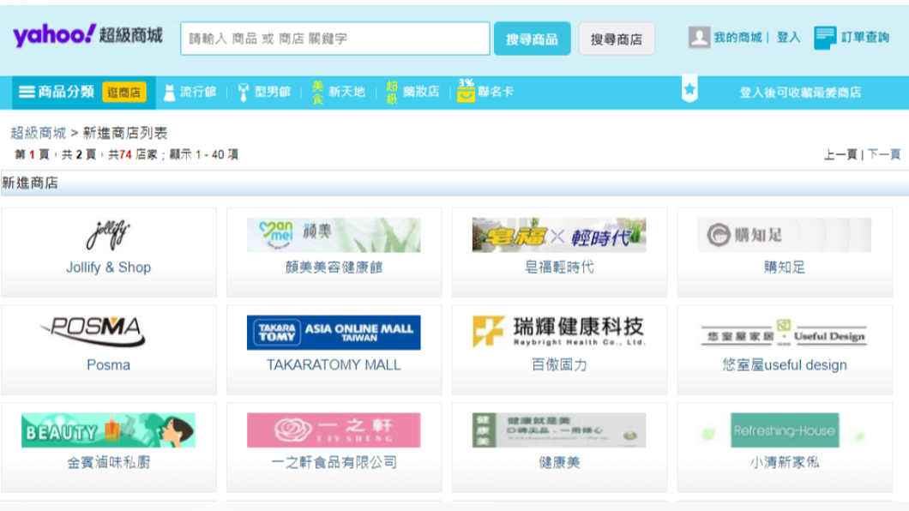Focus the product or shop keyword search field

[335, 39]
